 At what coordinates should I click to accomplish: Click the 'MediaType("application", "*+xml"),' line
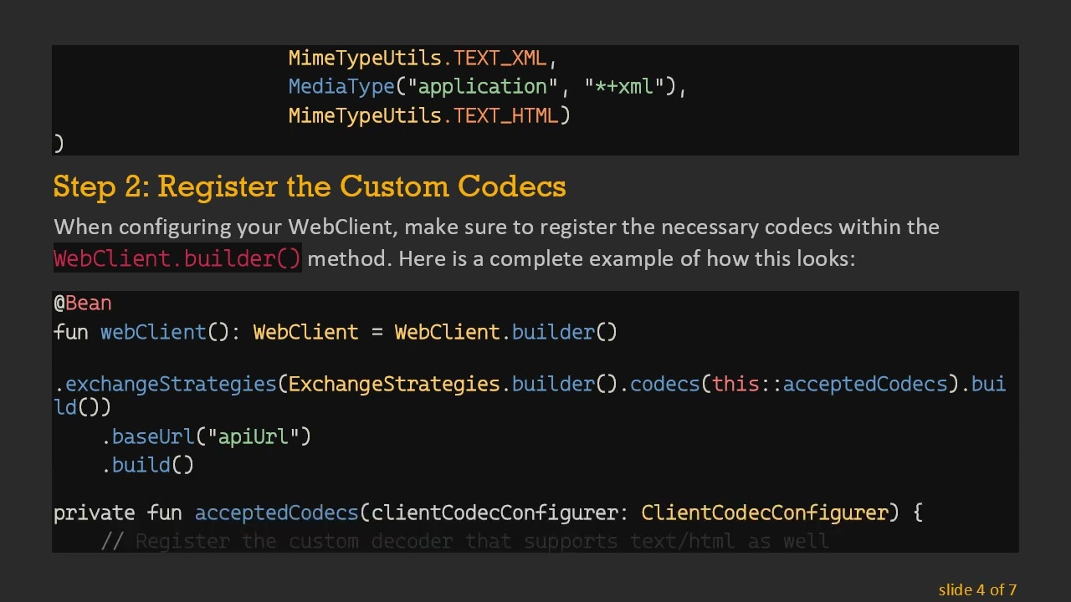487,87
